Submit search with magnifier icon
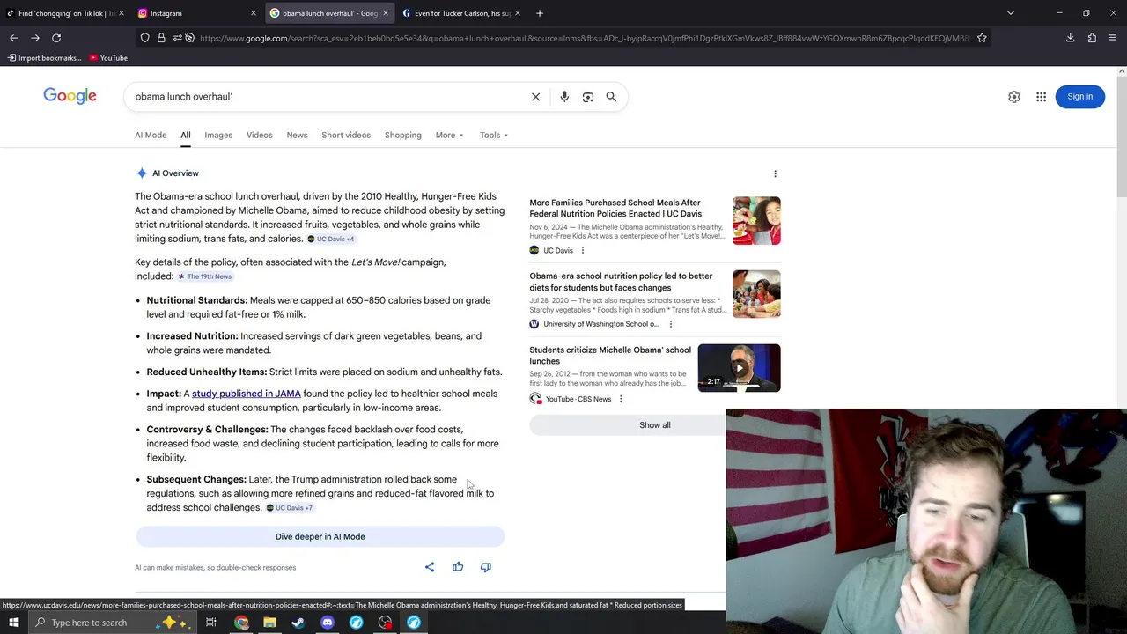Image resolution: width=1127 pixels, height=634 pixels. click(x=611, y=97)
